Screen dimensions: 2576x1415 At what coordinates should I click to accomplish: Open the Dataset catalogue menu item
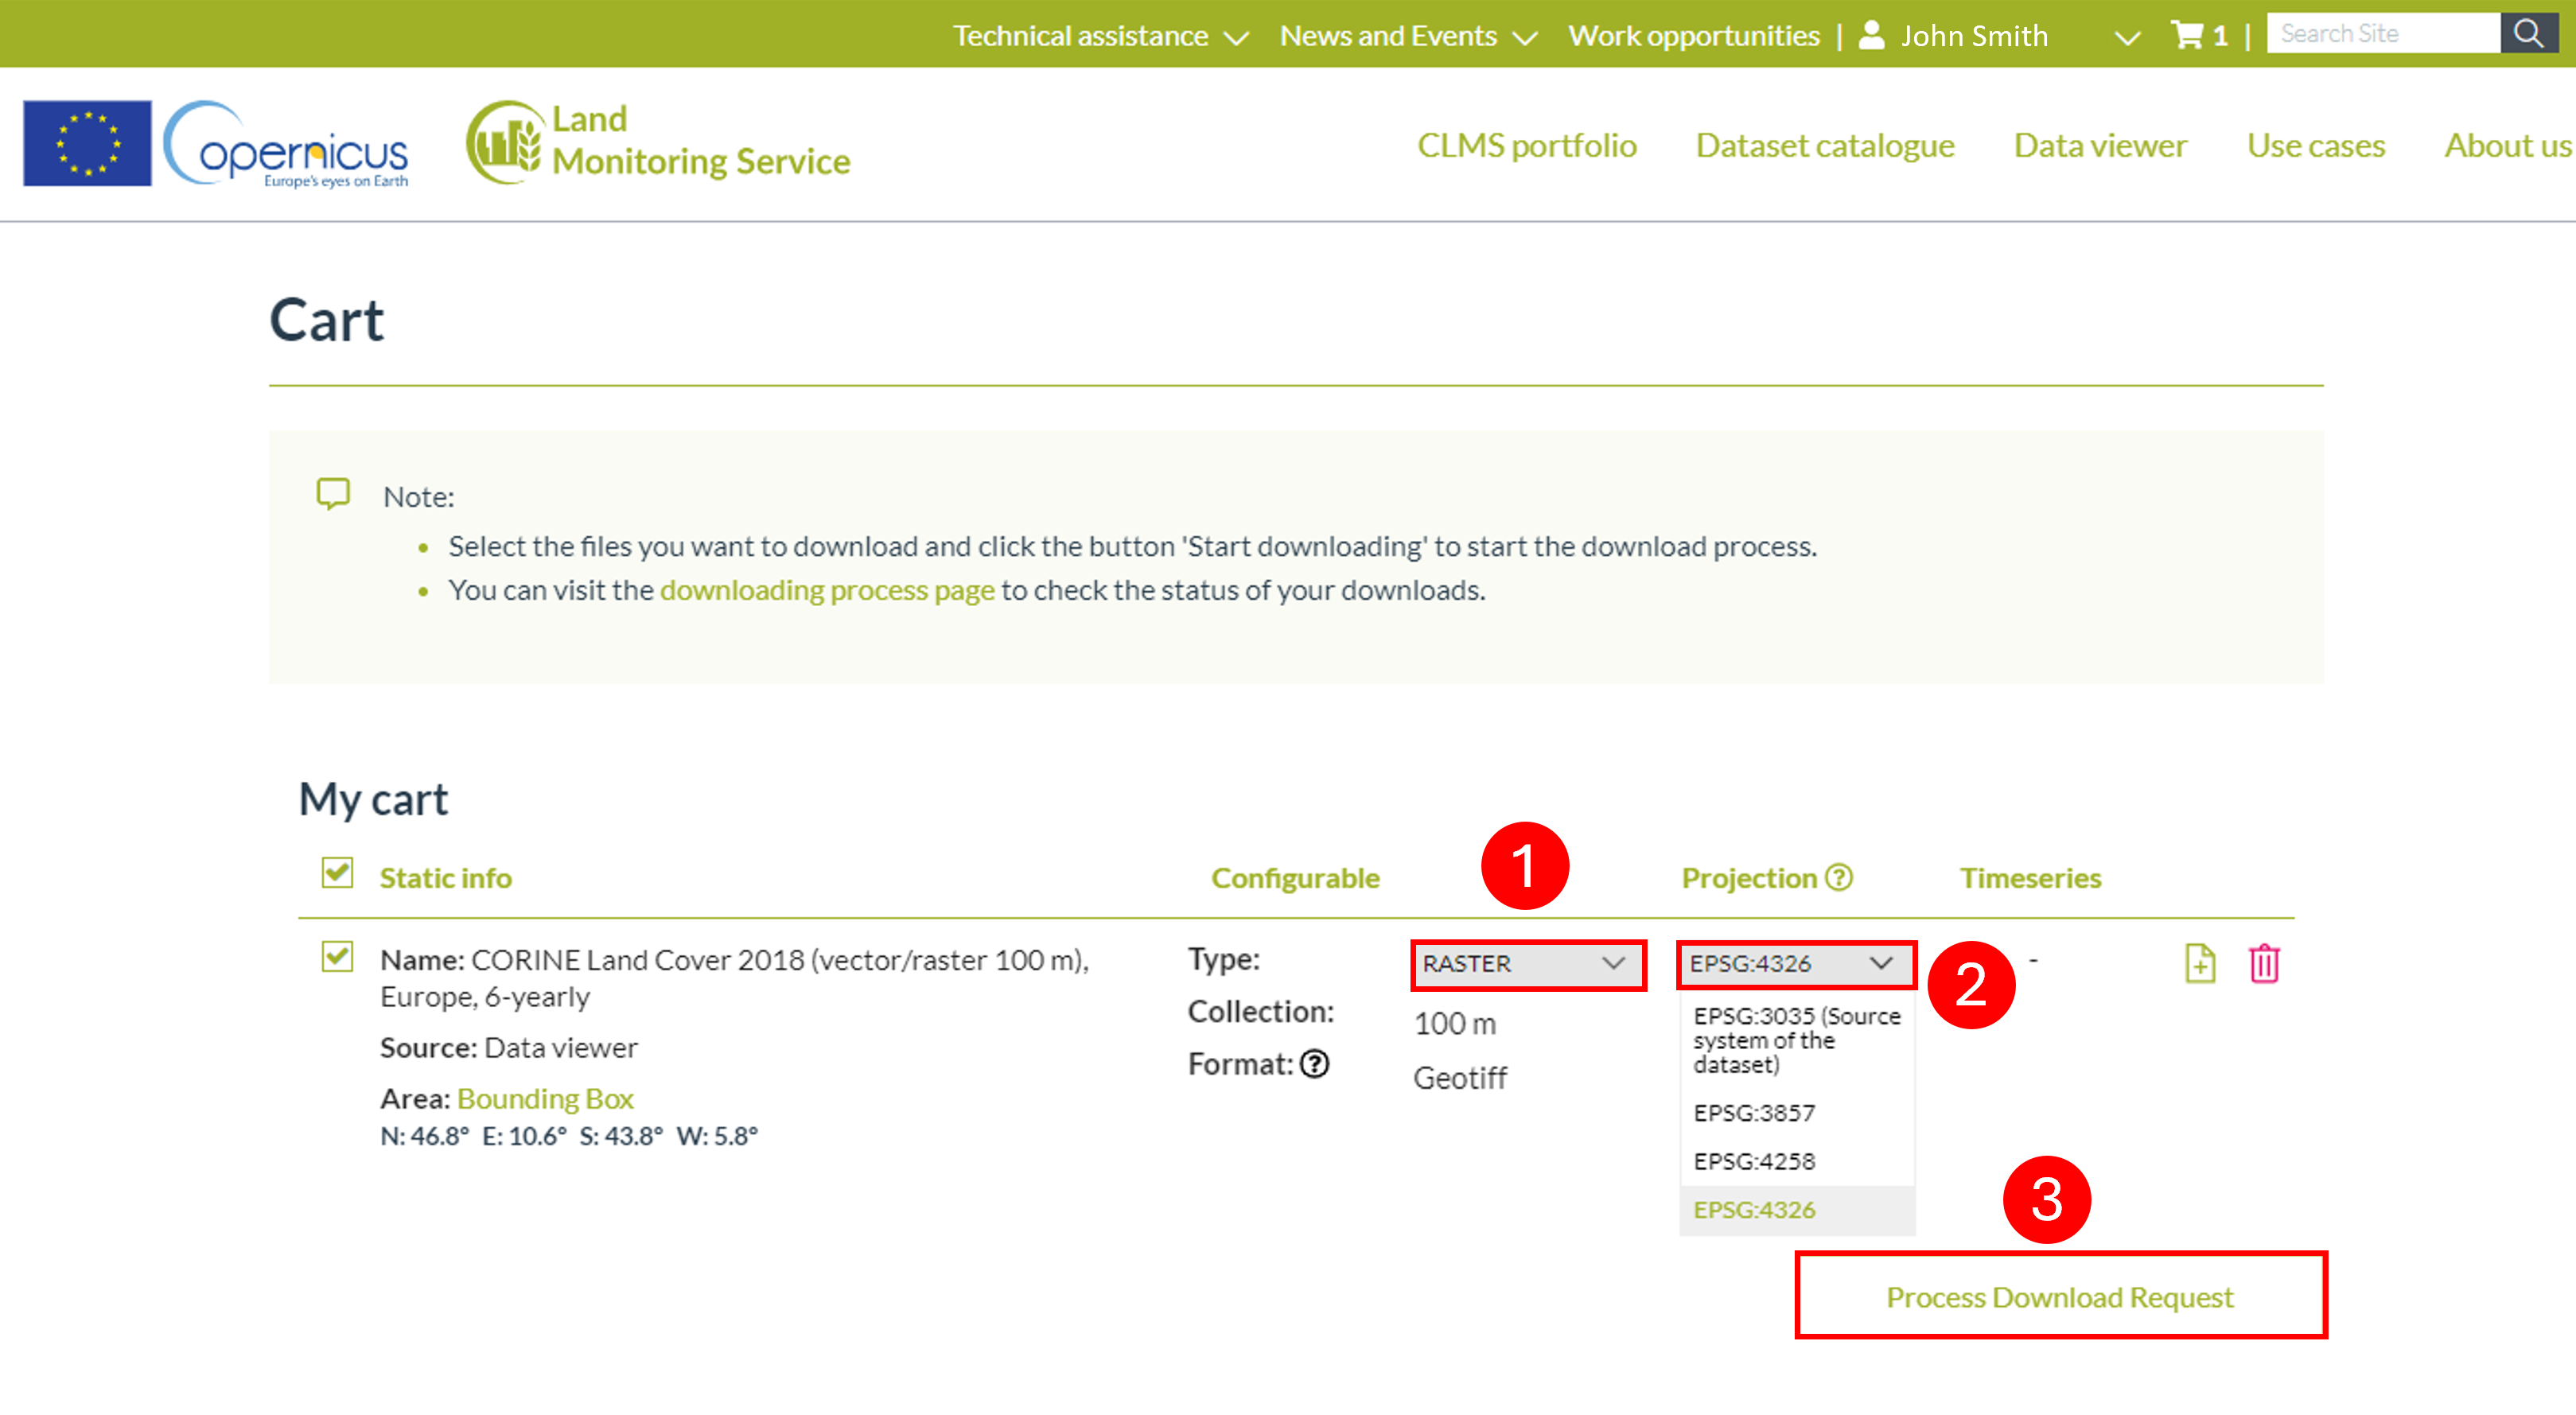tap(1825, 146)
